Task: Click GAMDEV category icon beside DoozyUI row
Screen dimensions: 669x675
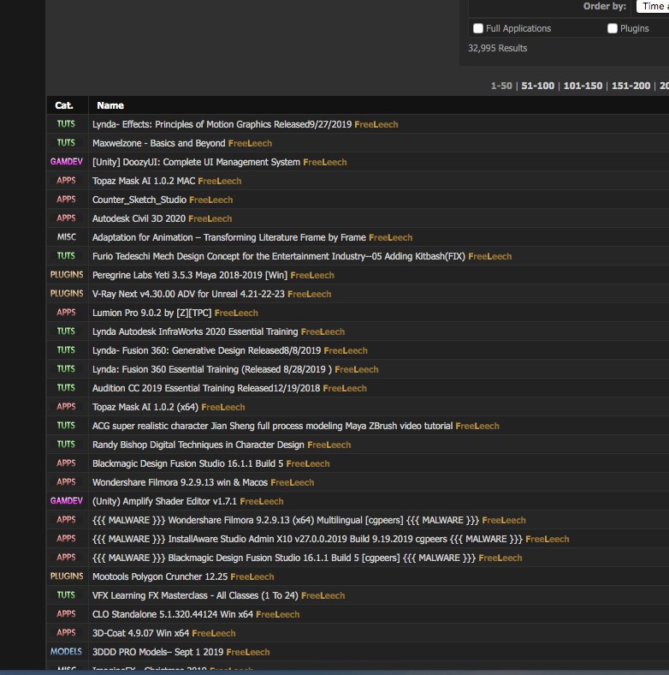Action: tap(66, 162)
